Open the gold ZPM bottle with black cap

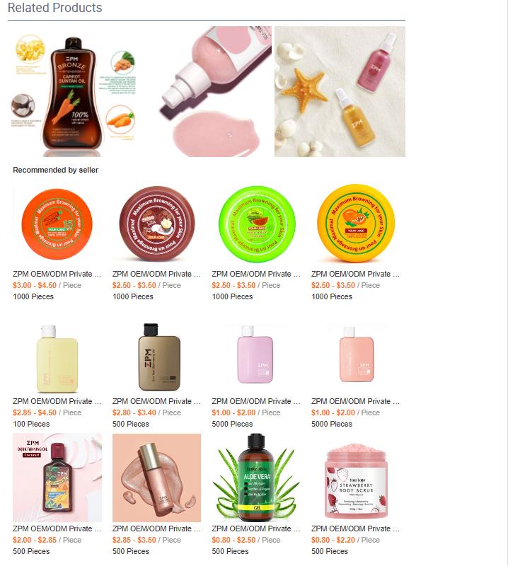coord(156,358)
